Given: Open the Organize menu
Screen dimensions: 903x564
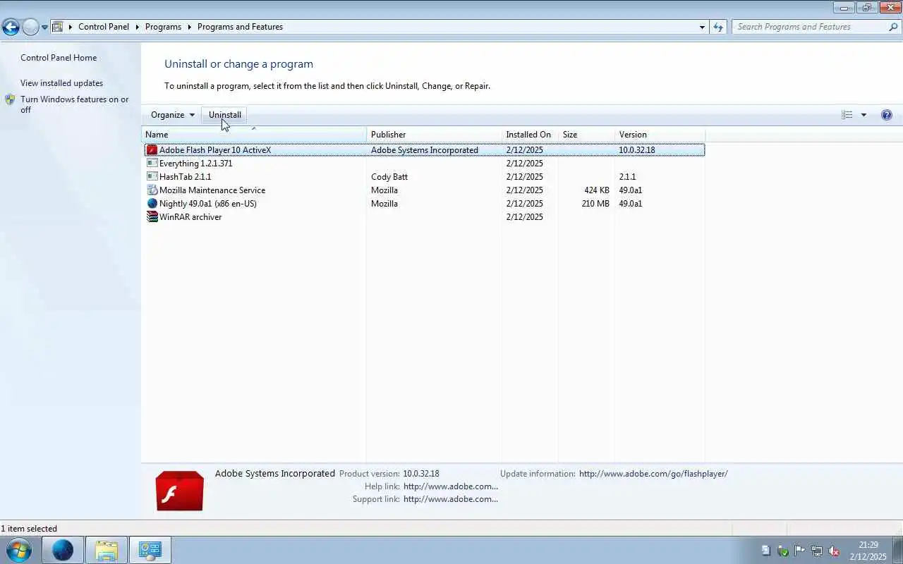Looking at the screenshot, I should click(x=173, y=115).
